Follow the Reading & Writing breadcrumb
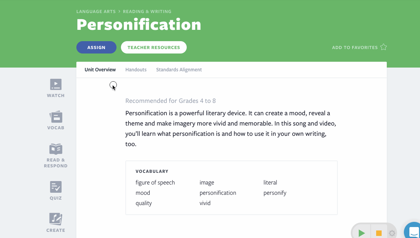This screenshot has height=238, width=420. coord(147,11)
